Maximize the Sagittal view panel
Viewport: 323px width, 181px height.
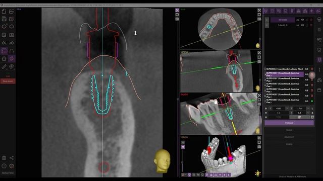[259, 96]
